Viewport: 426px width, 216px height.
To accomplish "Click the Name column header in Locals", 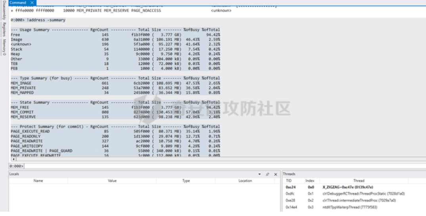I will 38,181.
